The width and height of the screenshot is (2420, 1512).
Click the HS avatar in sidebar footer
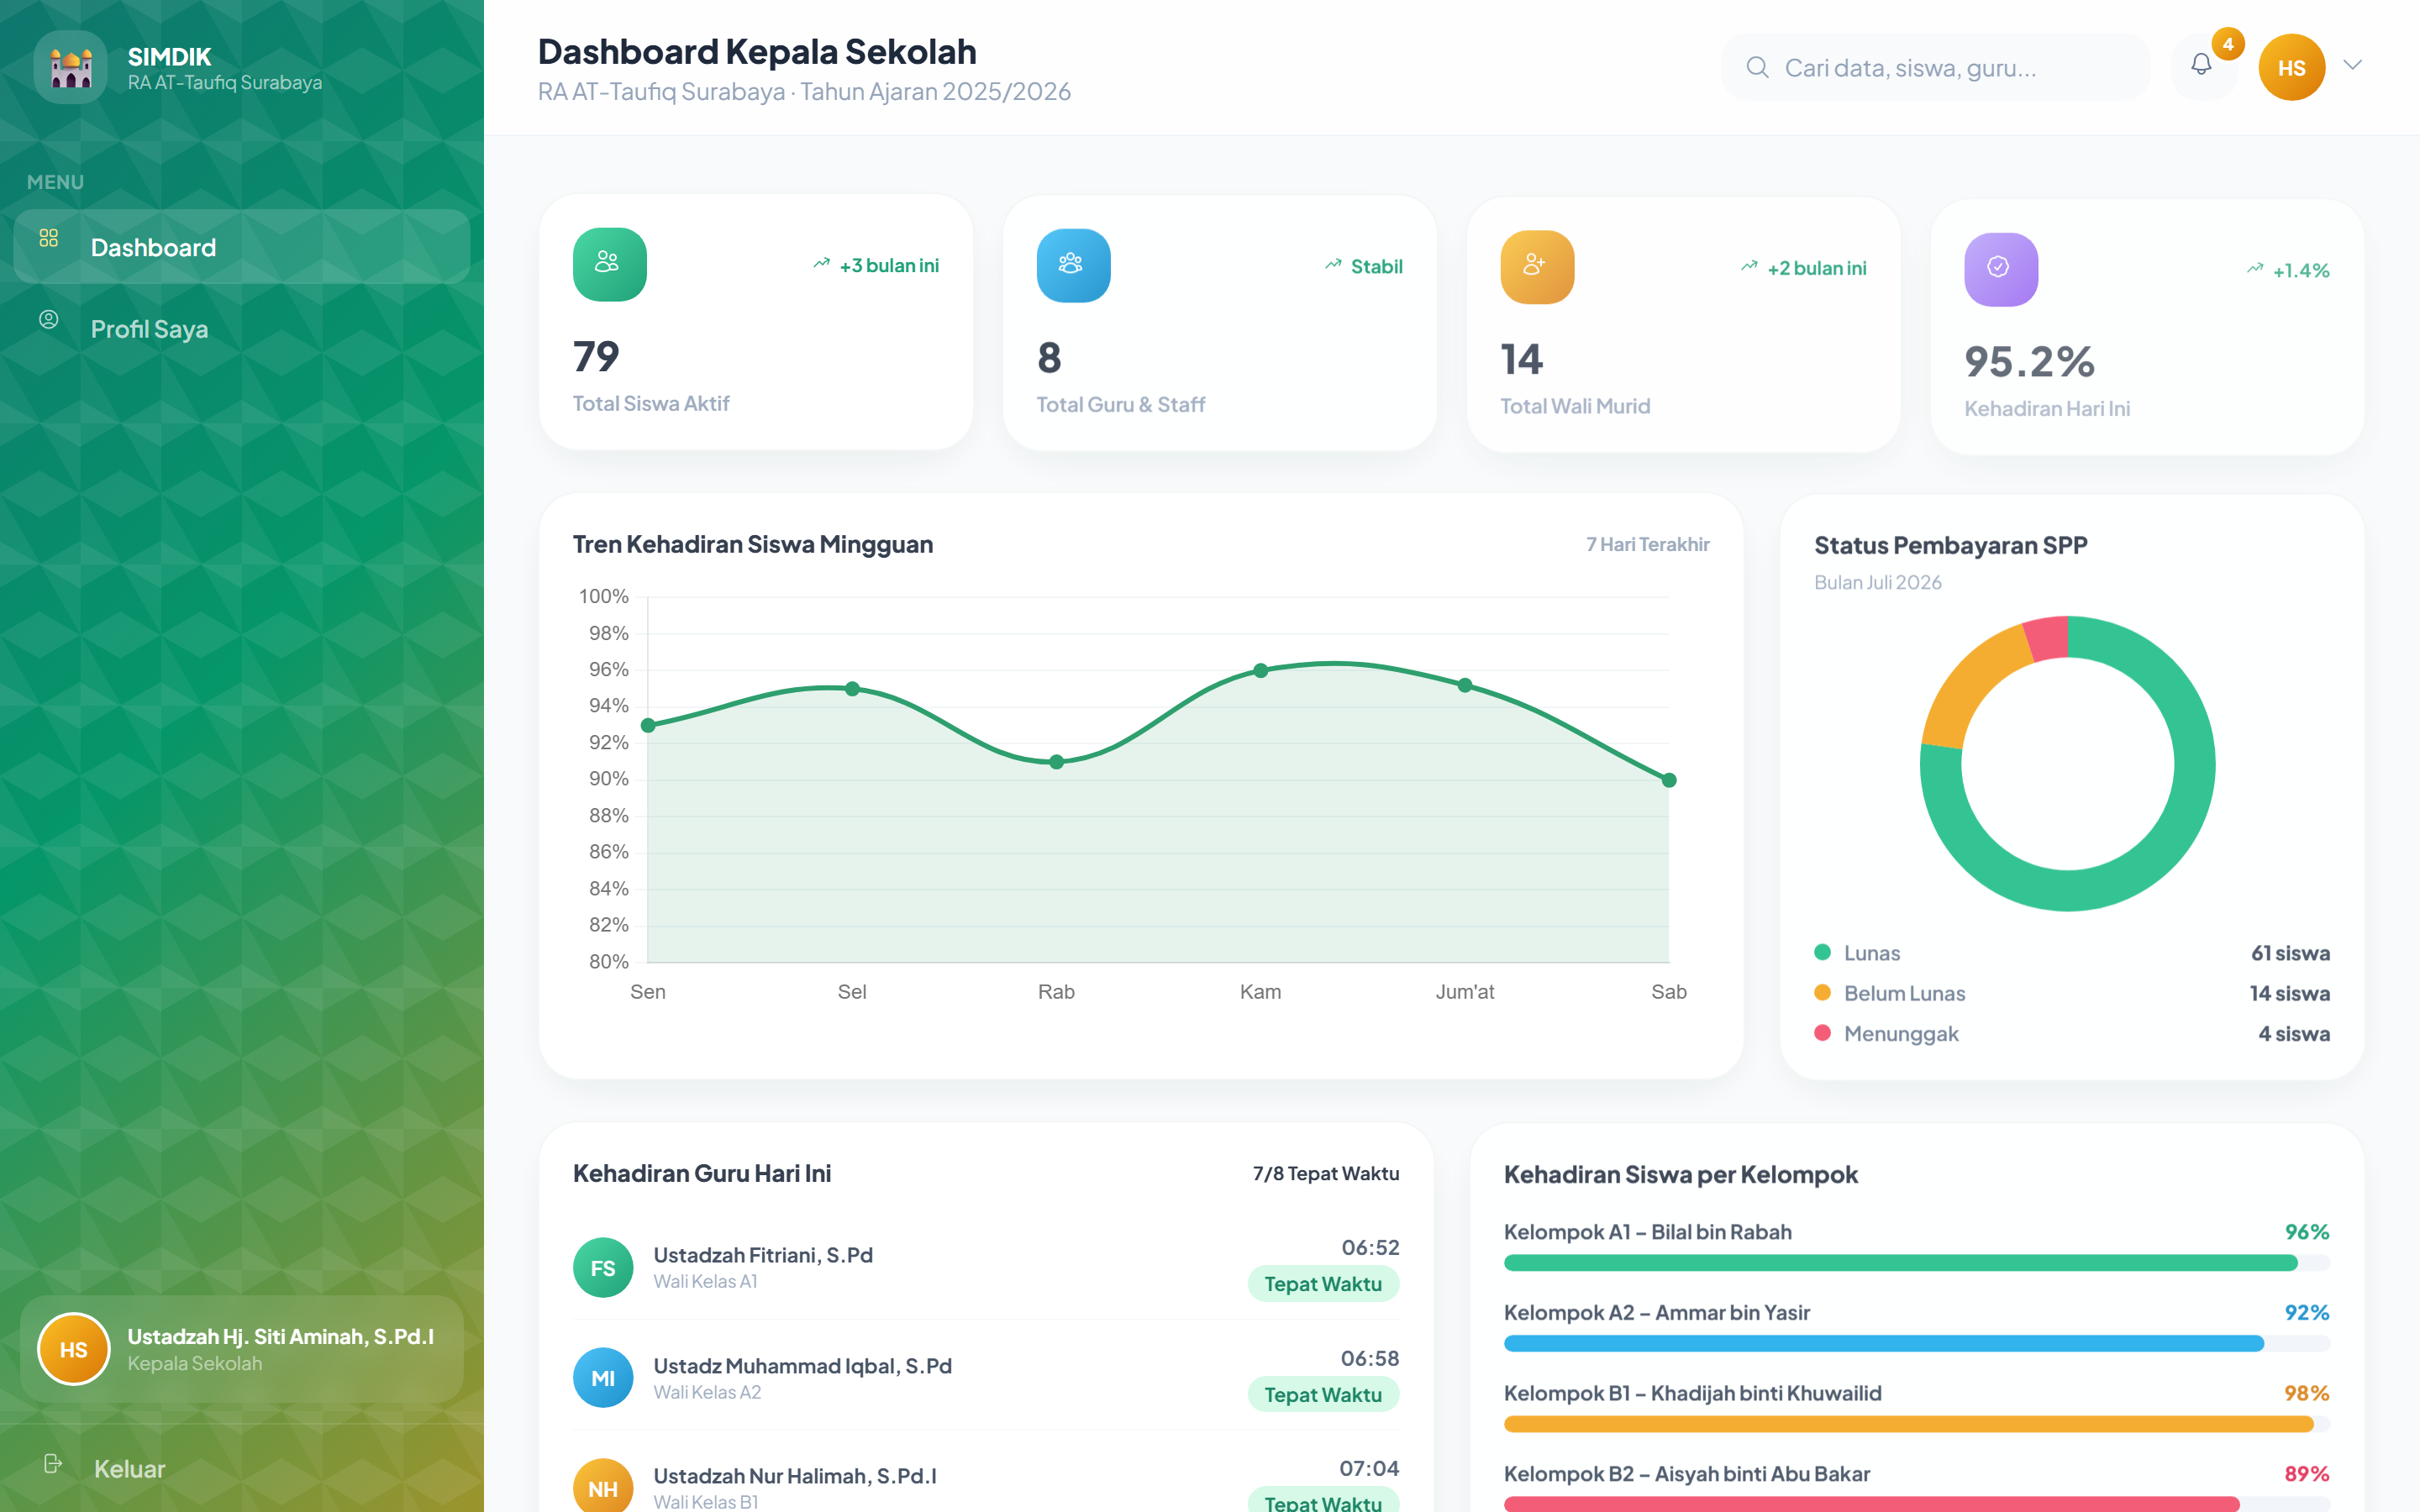coord(74,1349)
